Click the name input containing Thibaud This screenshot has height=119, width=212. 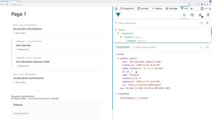tap(56, 105)
